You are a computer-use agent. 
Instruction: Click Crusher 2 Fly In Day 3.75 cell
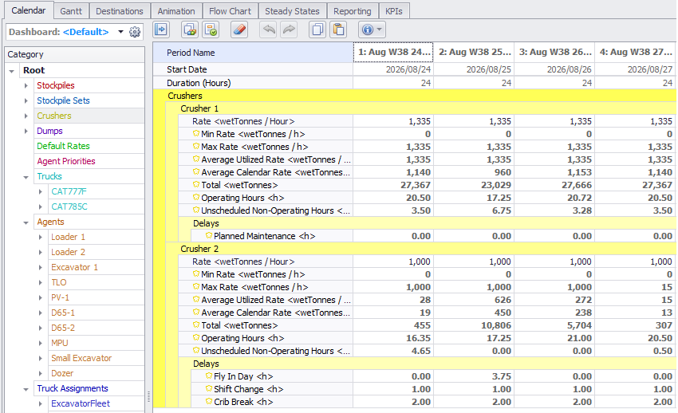pyautogui.click(x=474, y=376)
